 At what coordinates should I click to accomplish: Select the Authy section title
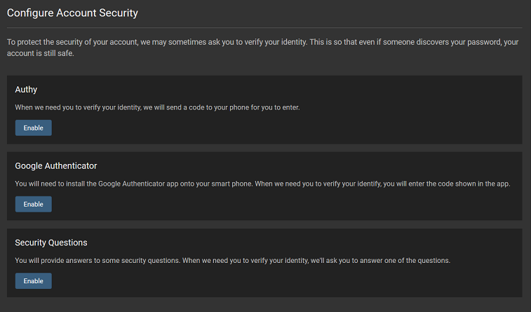click(26, 89)
